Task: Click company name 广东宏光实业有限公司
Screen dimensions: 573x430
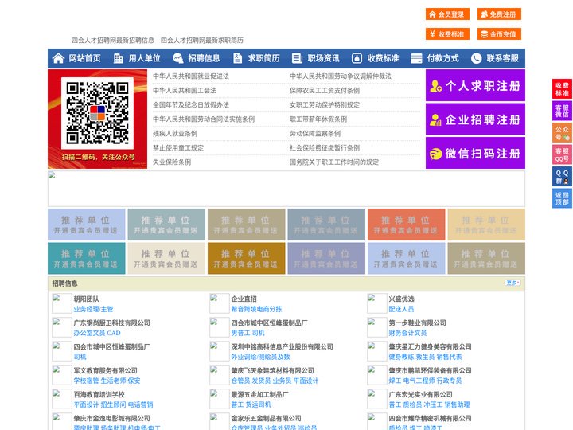Action: 420,394
